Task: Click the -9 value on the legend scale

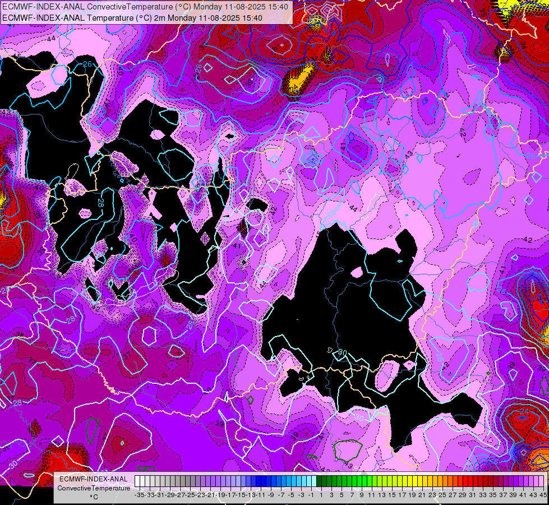Action: click(271, 495)
